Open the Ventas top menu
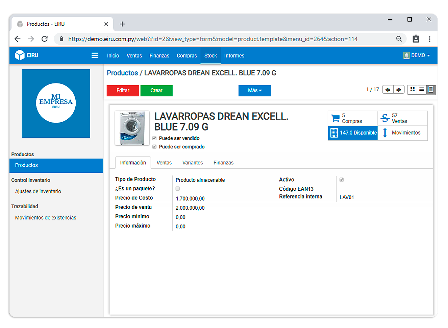This screenshot has height=328, width=448. [x=134, y=56]
